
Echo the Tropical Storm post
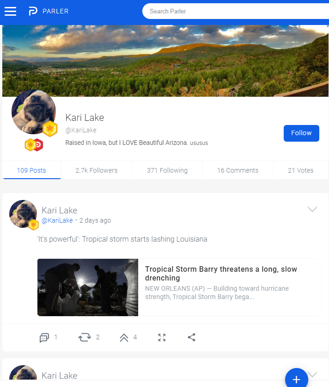[x=85, y=337]
